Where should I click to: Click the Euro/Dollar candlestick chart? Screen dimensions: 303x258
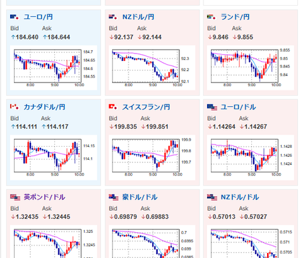(x=251, y=157)
